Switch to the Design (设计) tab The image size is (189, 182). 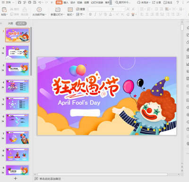click(73, 2)
